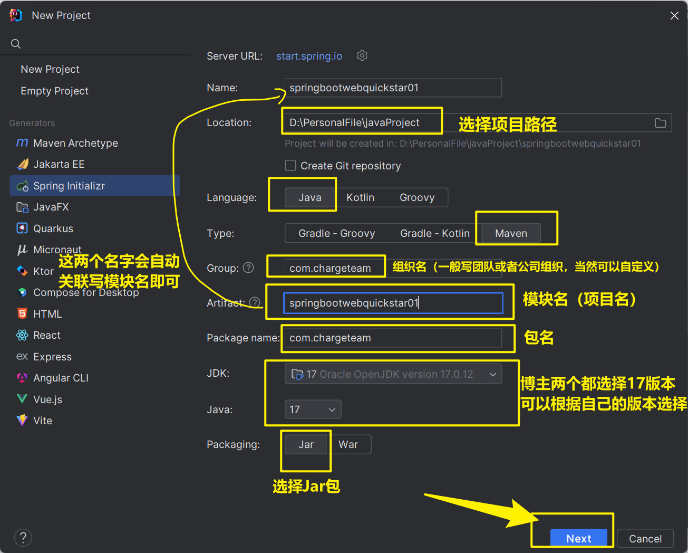Viewport: 688px width, 553px height.
Task: Select Quarkus generator
Action: (x=53, y=228)
